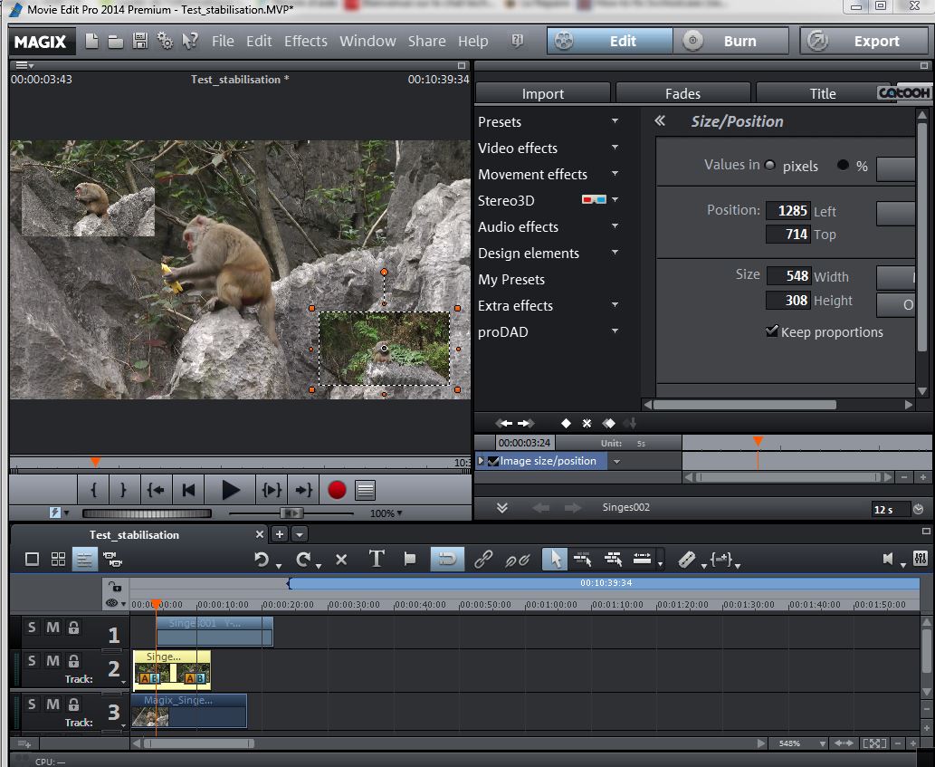Go to the beginning of the movie

(188, 490)
